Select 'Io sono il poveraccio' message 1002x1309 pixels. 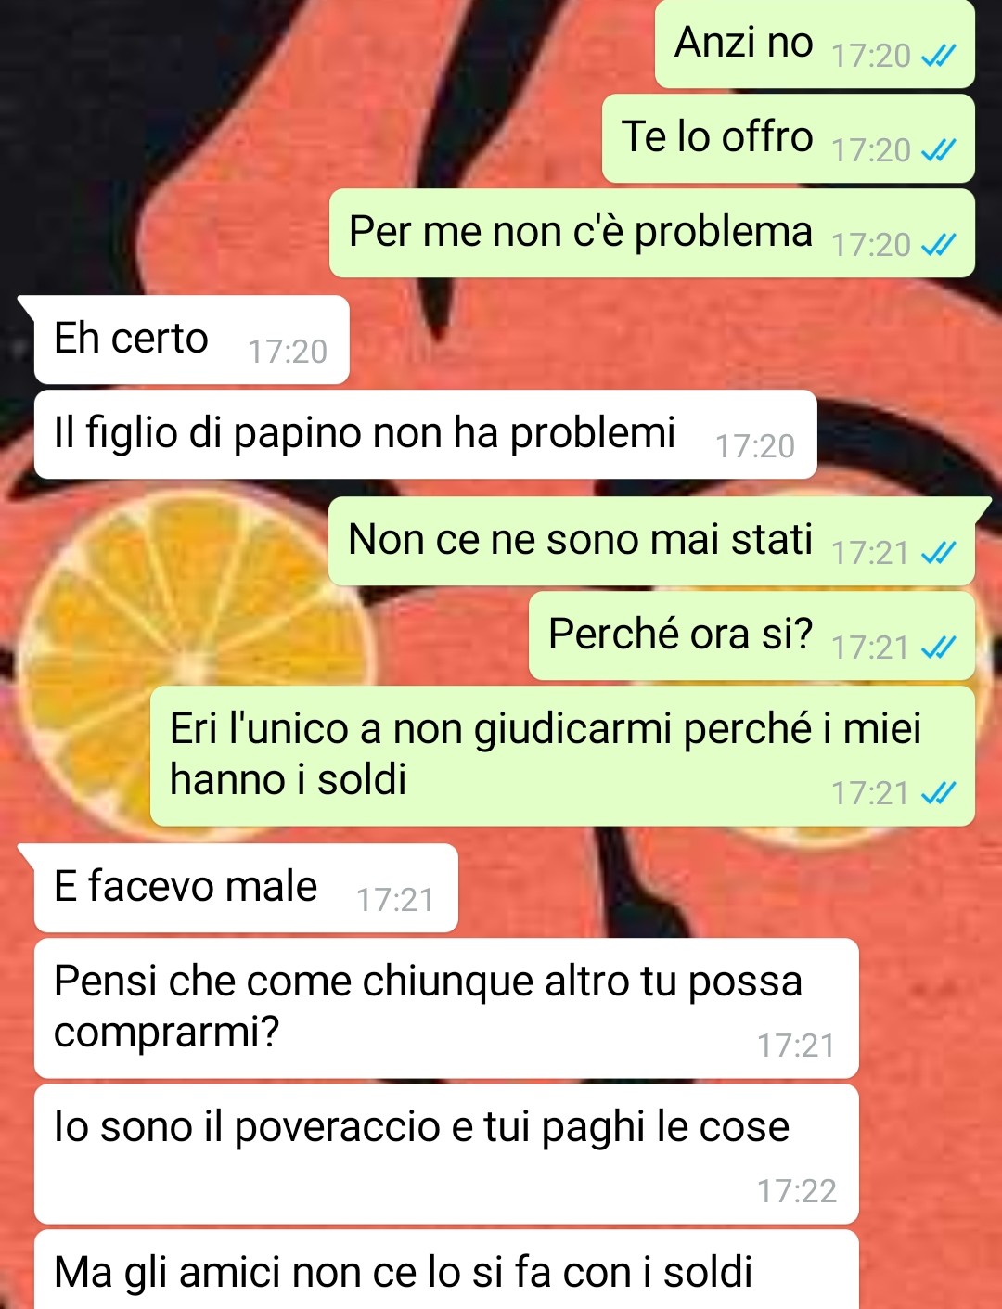[446, 1154]
